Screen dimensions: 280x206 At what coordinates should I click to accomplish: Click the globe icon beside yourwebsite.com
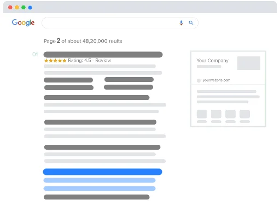tap(199, 80)
